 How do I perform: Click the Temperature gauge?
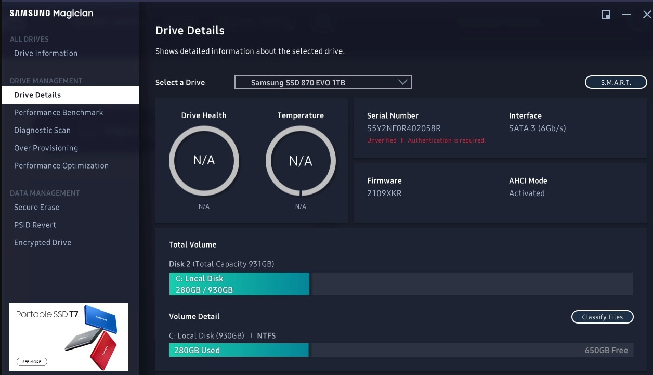(301, 161)
